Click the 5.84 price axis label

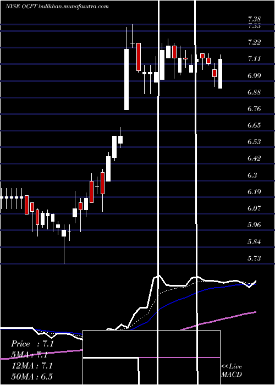tap(254, 241)
